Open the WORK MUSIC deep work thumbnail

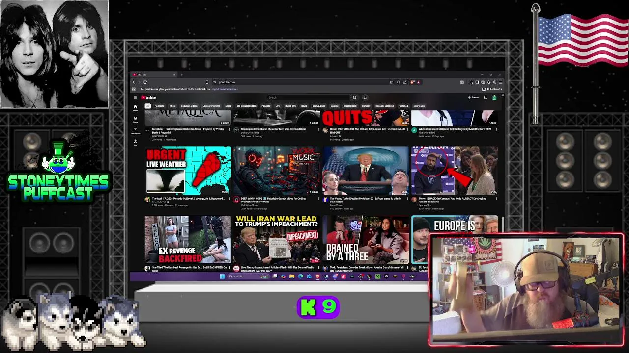tap(277, 170)
